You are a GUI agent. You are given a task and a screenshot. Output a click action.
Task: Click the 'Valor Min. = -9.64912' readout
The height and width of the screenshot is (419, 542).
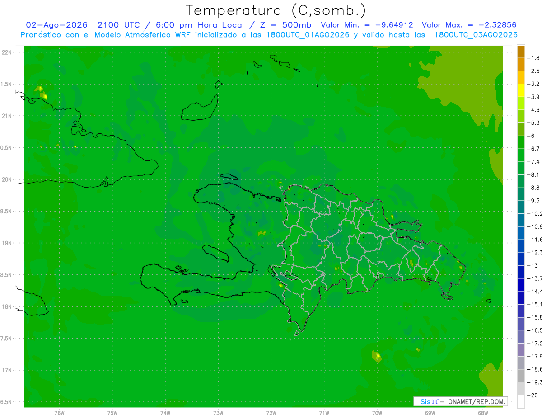(x=367, y=25)
